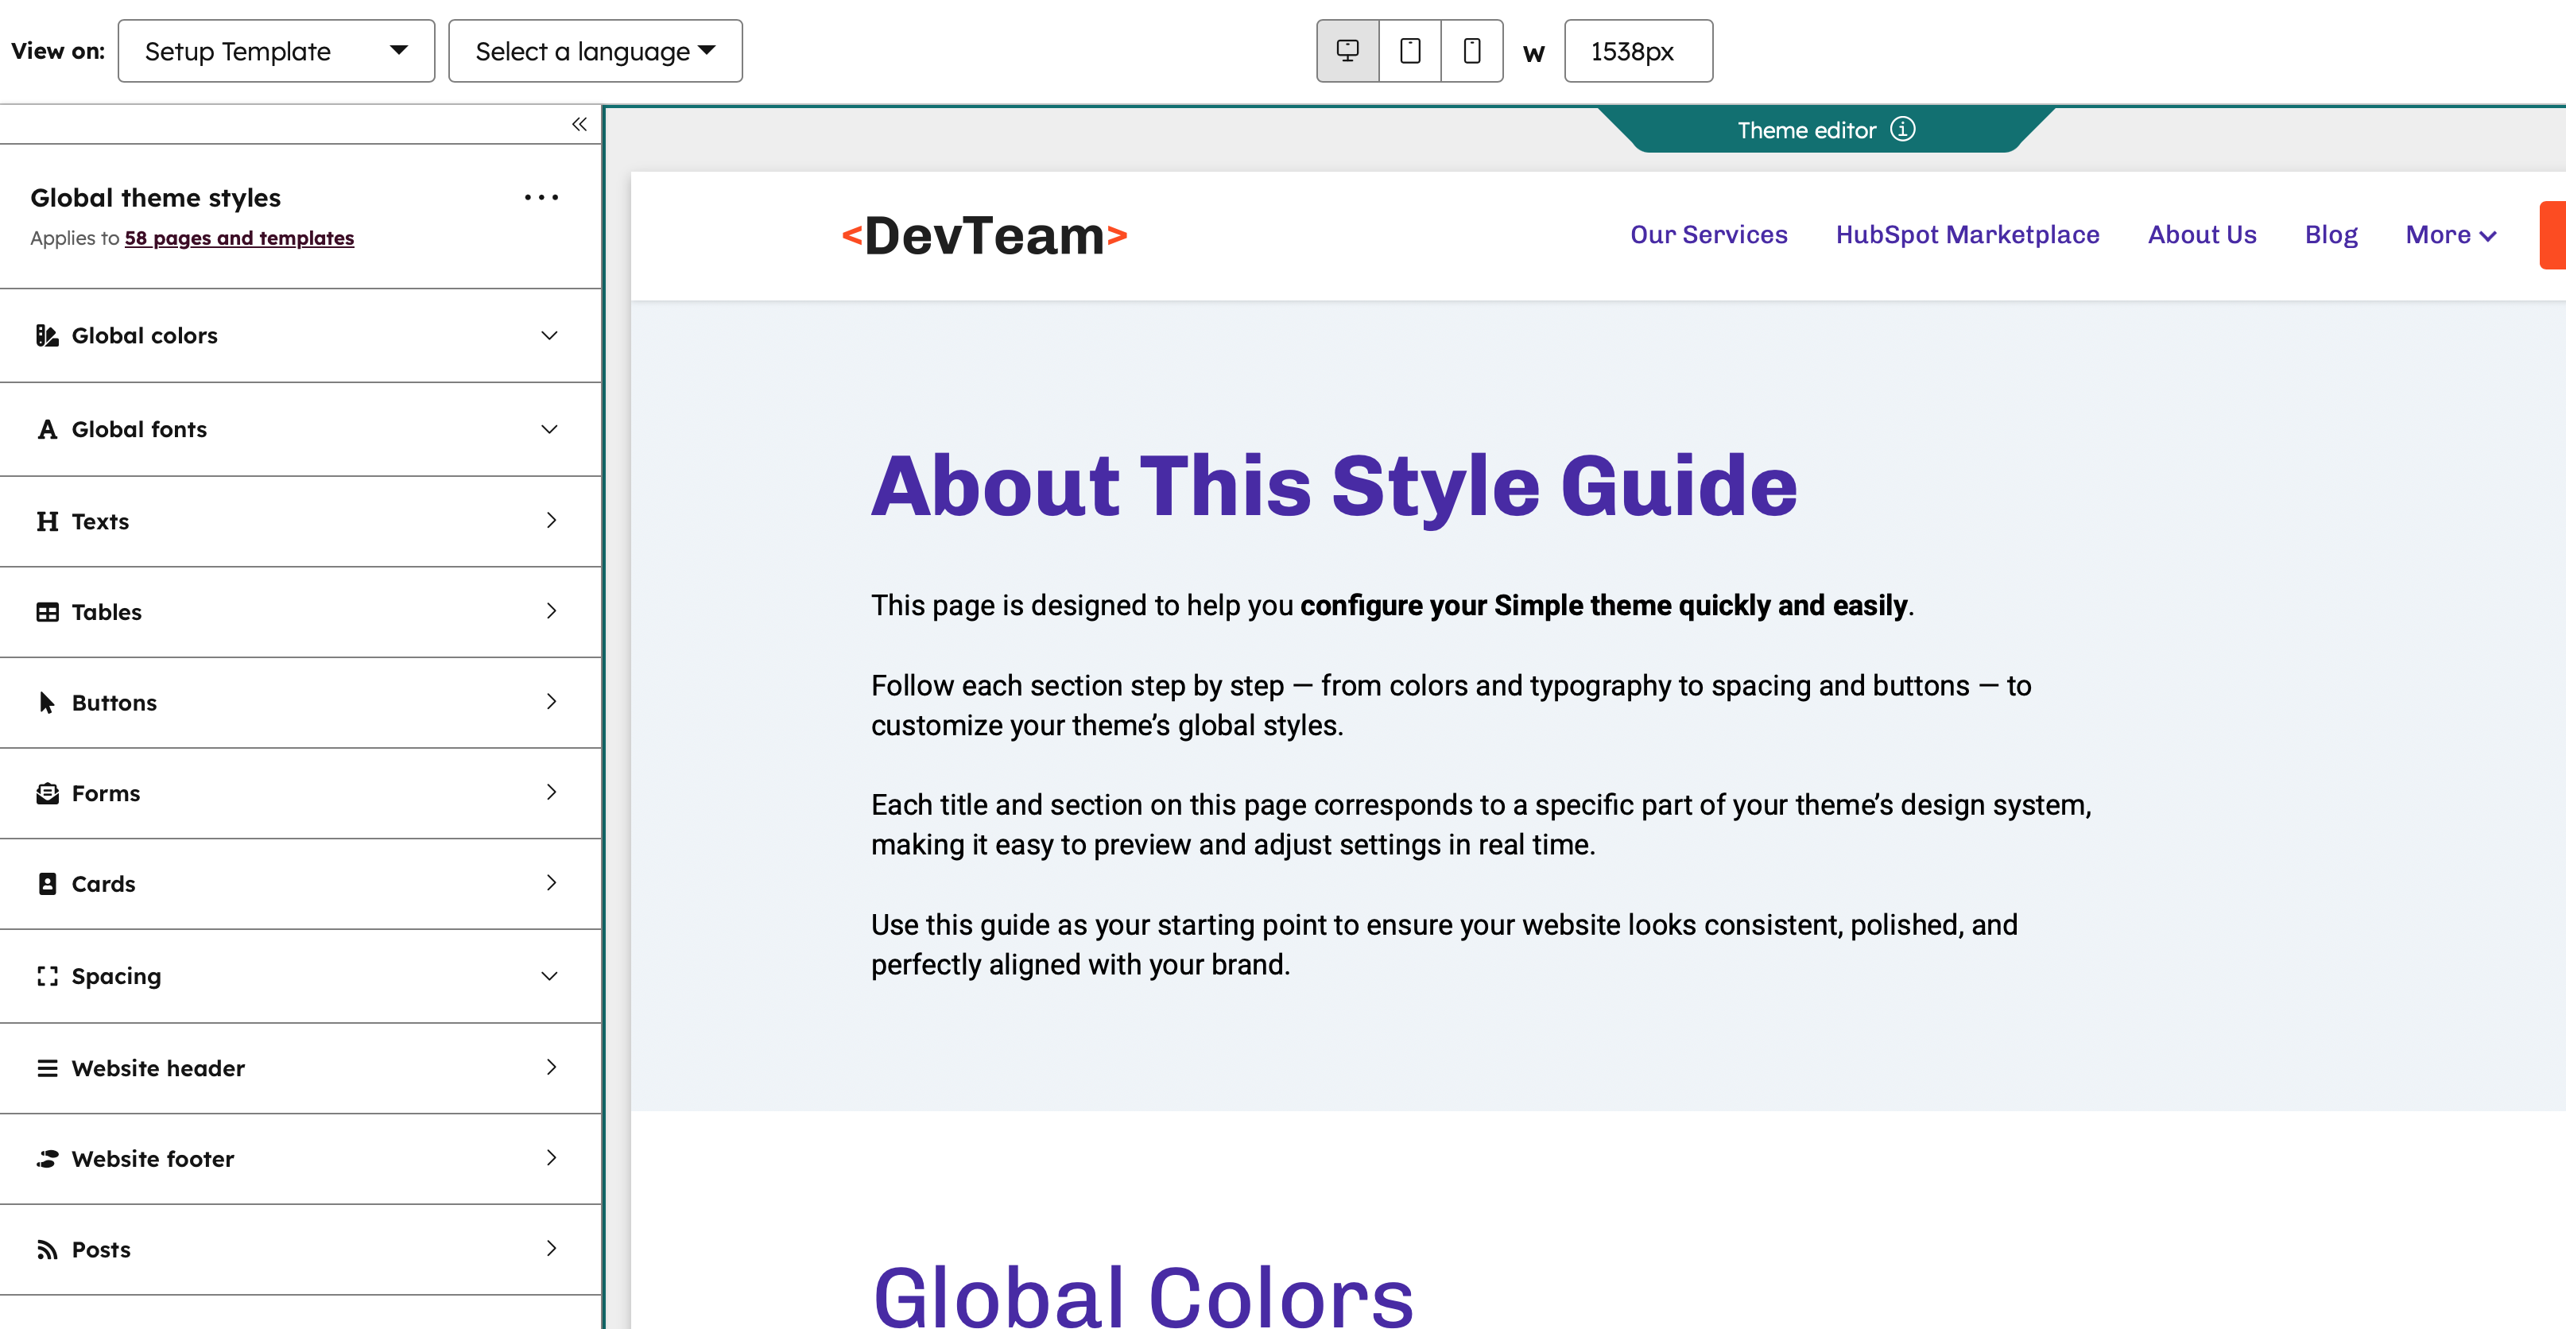The image size is (2566, 1329).
Task: Select the Buttons cursor icon
Action: click(x=47, y=703)
